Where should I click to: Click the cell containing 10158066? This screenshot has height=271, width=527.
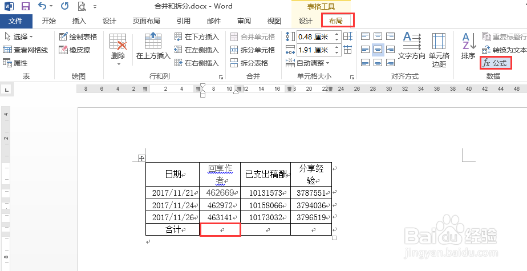(x=266, y=205)
